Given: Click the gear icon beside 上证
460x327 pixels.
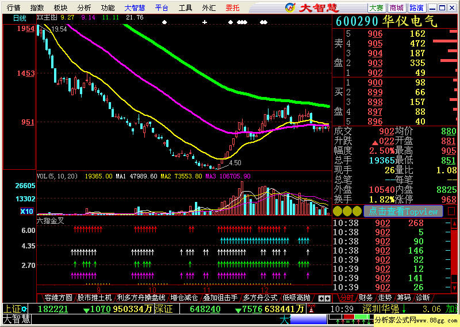Looking at the screenshot, I should (24, 309).
